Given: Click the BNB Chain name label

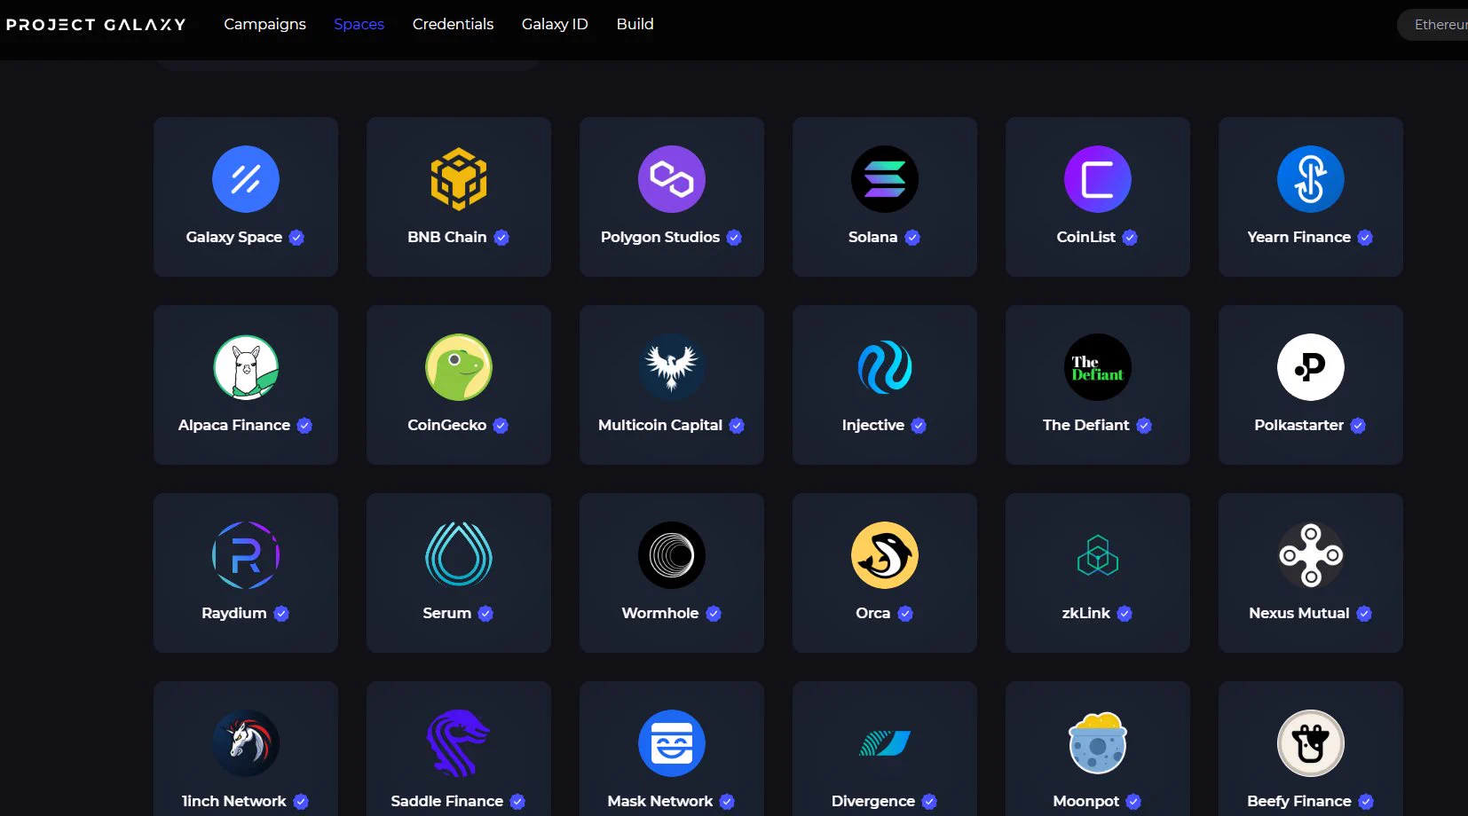Looking at the screenshot, I should point(446,237).
